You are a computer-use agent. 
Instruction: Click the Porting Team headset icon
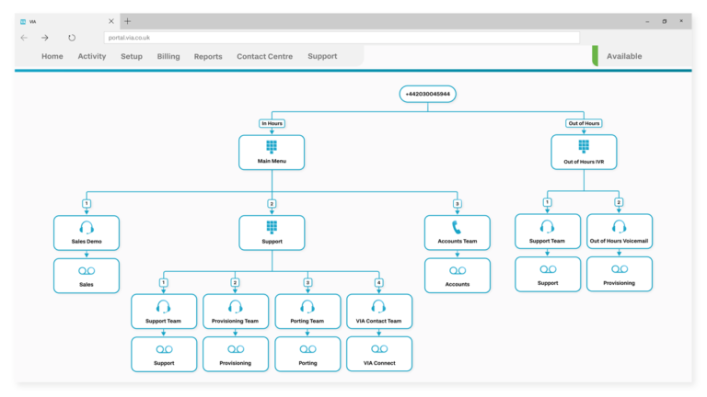(x=307, y=307)
